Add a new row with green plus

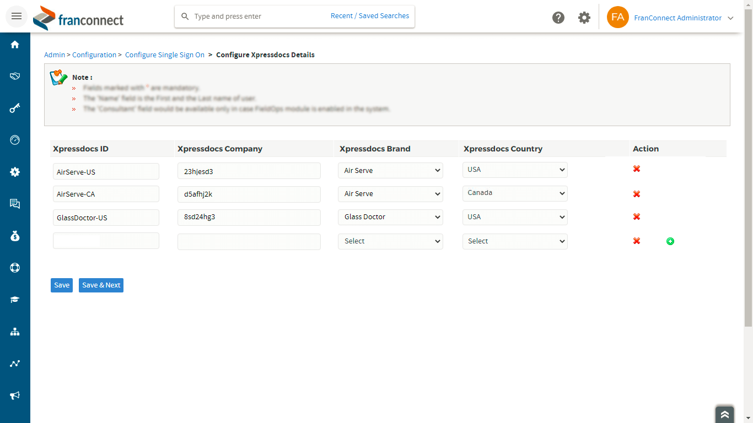coord(670,241)
